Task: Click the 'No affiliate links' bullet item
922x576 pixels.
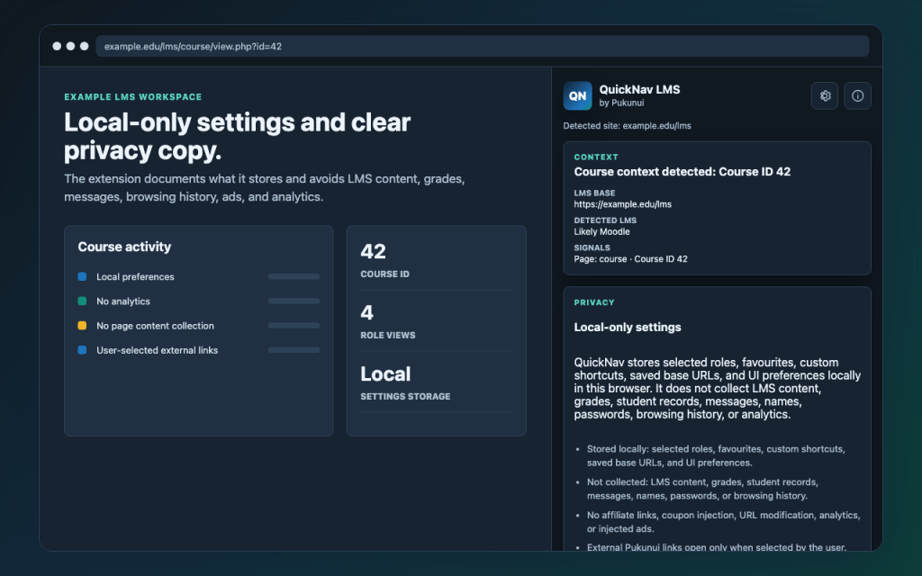Action: pyautogui.click(x=723, y=522)
